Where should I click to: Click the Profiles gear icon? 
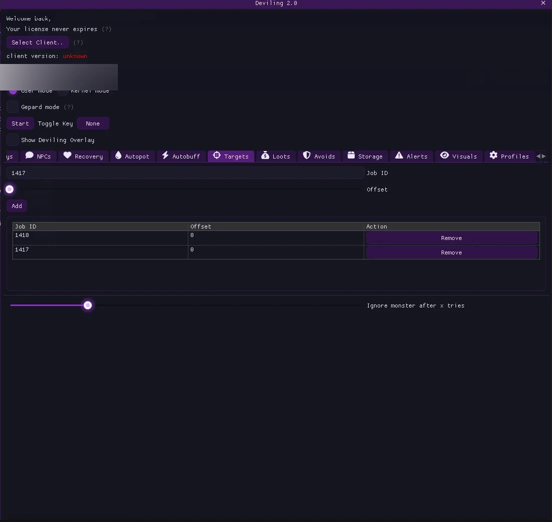tap(494, 155)
